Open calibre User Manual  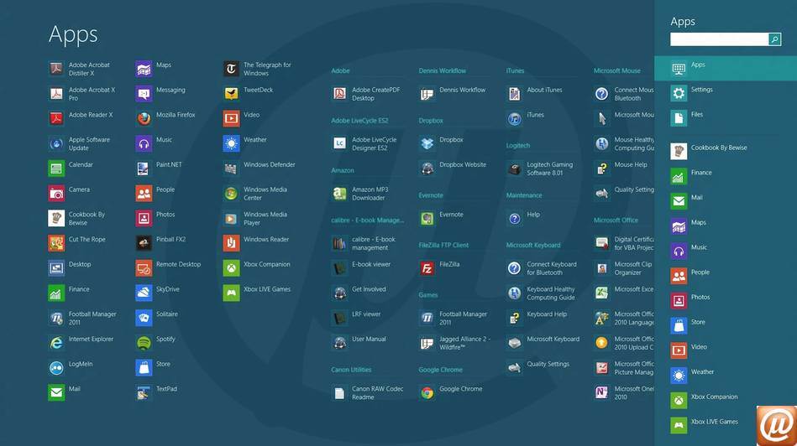pos(359,342)
